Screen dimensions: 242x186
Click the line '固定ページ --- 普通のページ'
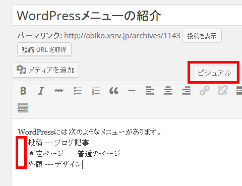point(74,154)
